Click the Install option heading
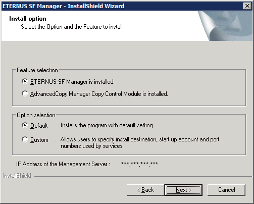Viewport: 254px width, 204px height. click(x=28, y=19)
